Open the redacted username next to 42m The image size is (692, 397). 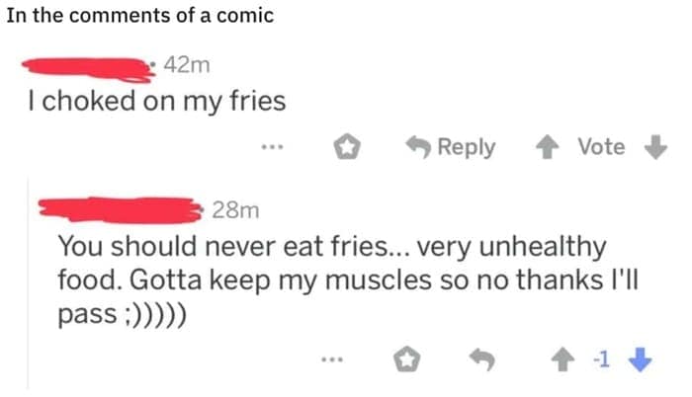[89, 65]
